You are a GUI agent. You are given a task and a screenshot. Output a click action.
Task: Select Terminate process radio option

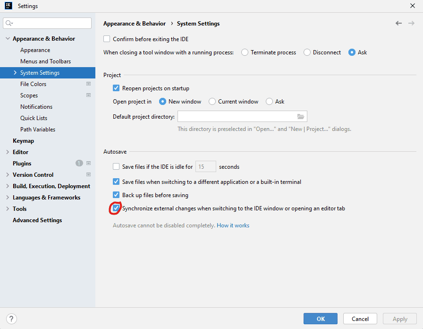(245, 52)
